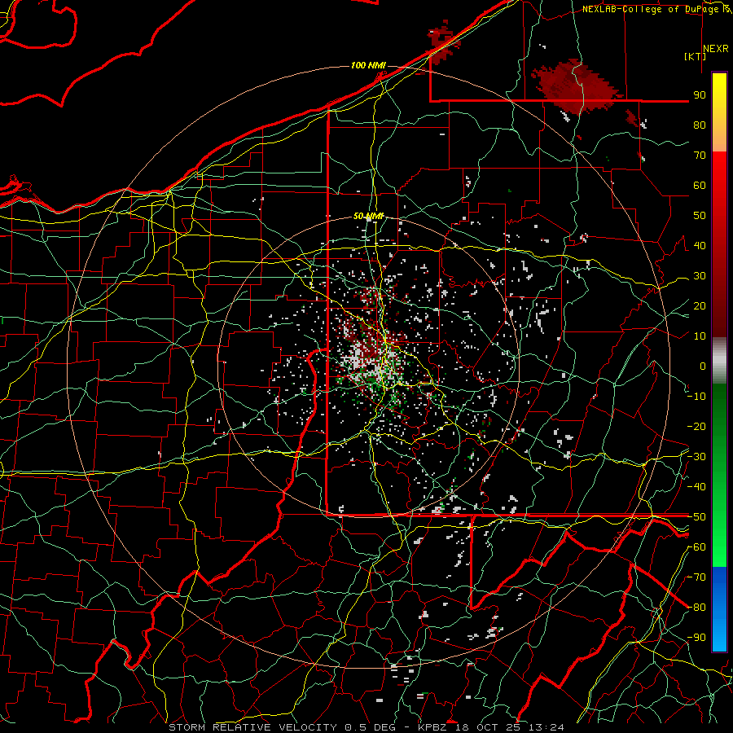
Task: Select the 0 value on velocity scale
Action: click(703, 366)
